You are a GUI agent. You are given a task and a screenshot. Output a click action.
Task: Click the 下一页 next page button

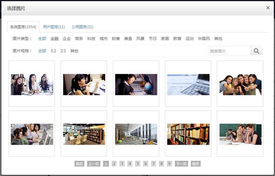181,164
